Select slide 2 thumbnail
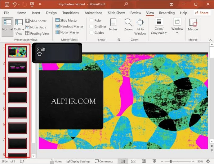 coord(18,67)
